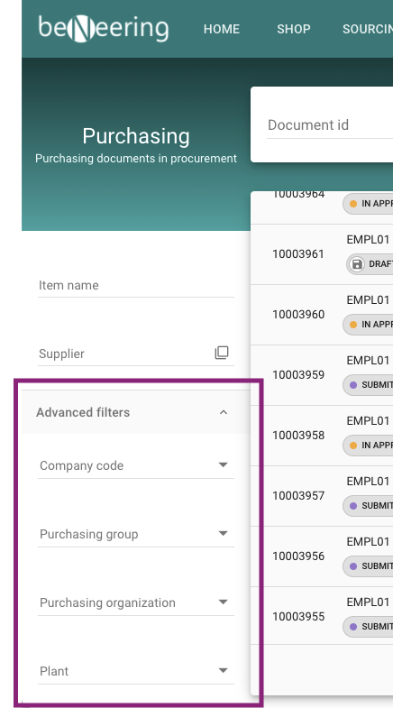Click the Submitted status chip of 10003956
Viewport: 393px width, 708px height.
point(368,566)
